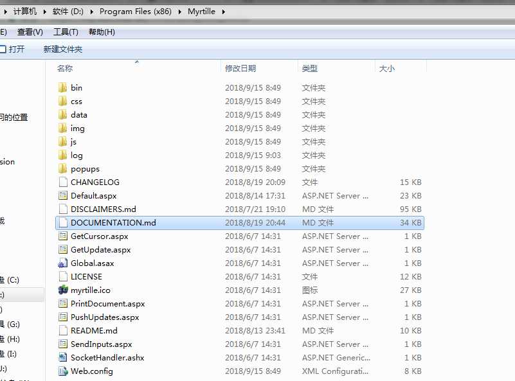Click the GetUpdate.aspx file icon
This screenshot has height=381, width=515.
63,249
